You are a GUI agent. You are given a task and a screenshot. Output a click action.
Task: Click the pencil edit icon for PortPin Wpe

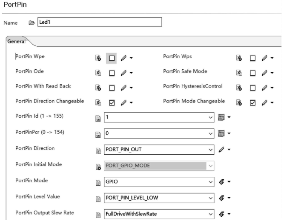pyautogui.click(x=123, y=58)
